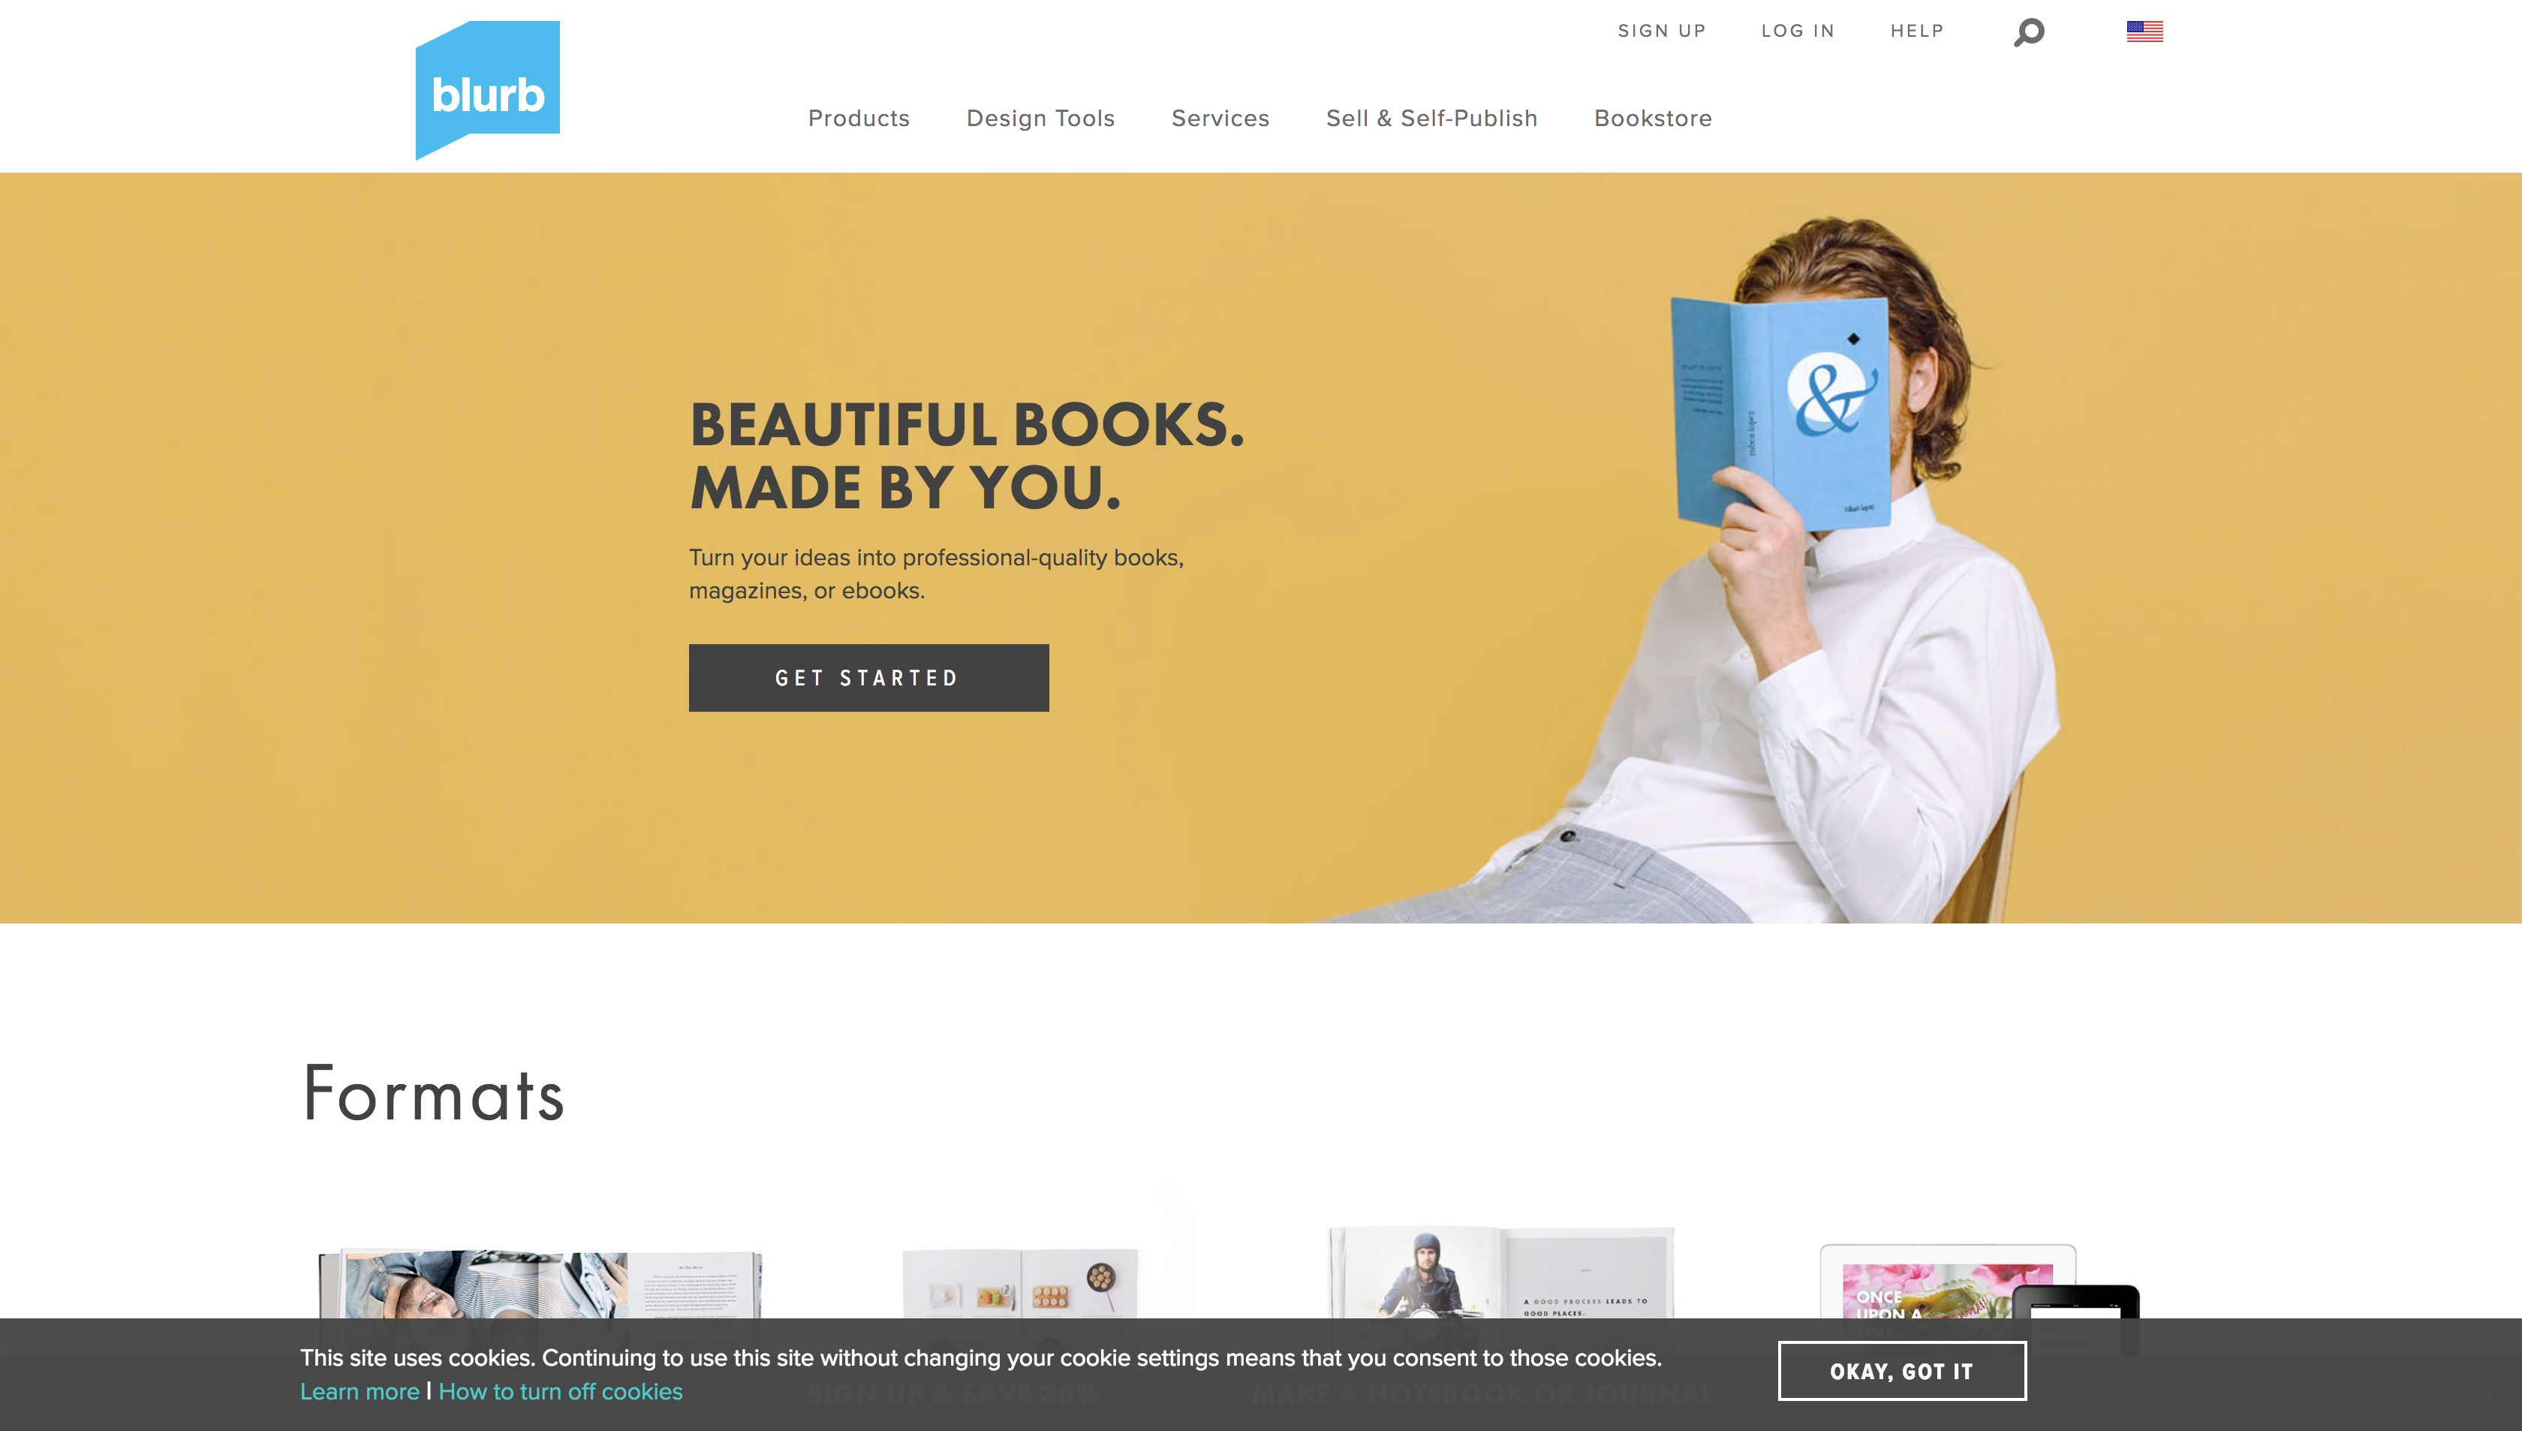
Task: Click the Blurb logo
Action: tap(487, 89)
